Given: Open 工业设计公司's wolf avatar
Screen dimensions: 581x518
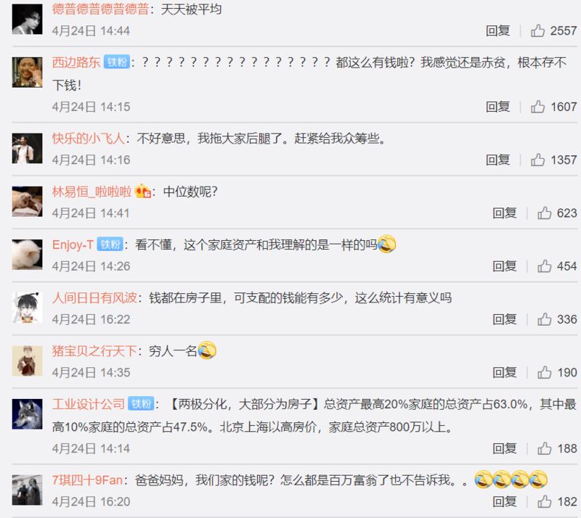Looking at the screenshot, I should click(27, 414).
